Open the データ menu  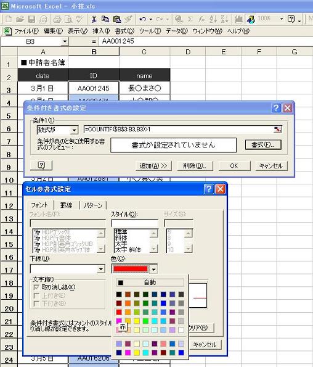(177, 31)
